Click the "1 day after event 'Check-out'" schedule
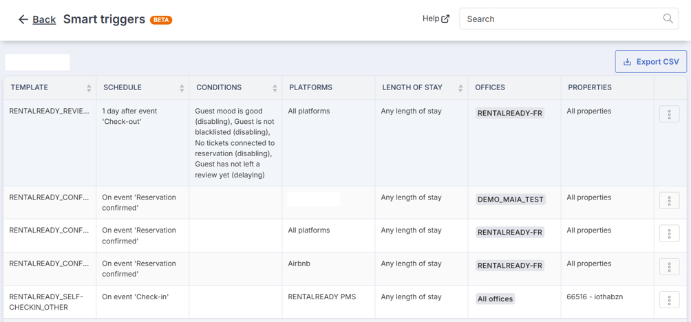The image size is (691, 322). (x=129, y=116)
